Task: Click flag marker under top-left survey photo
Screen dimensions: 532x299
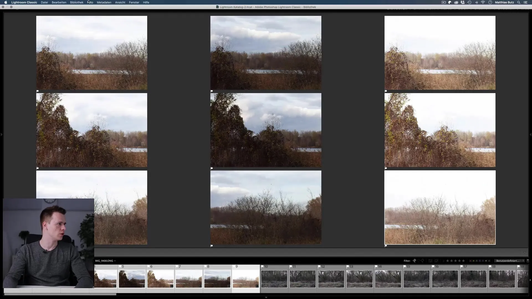Action: point(38,91)
